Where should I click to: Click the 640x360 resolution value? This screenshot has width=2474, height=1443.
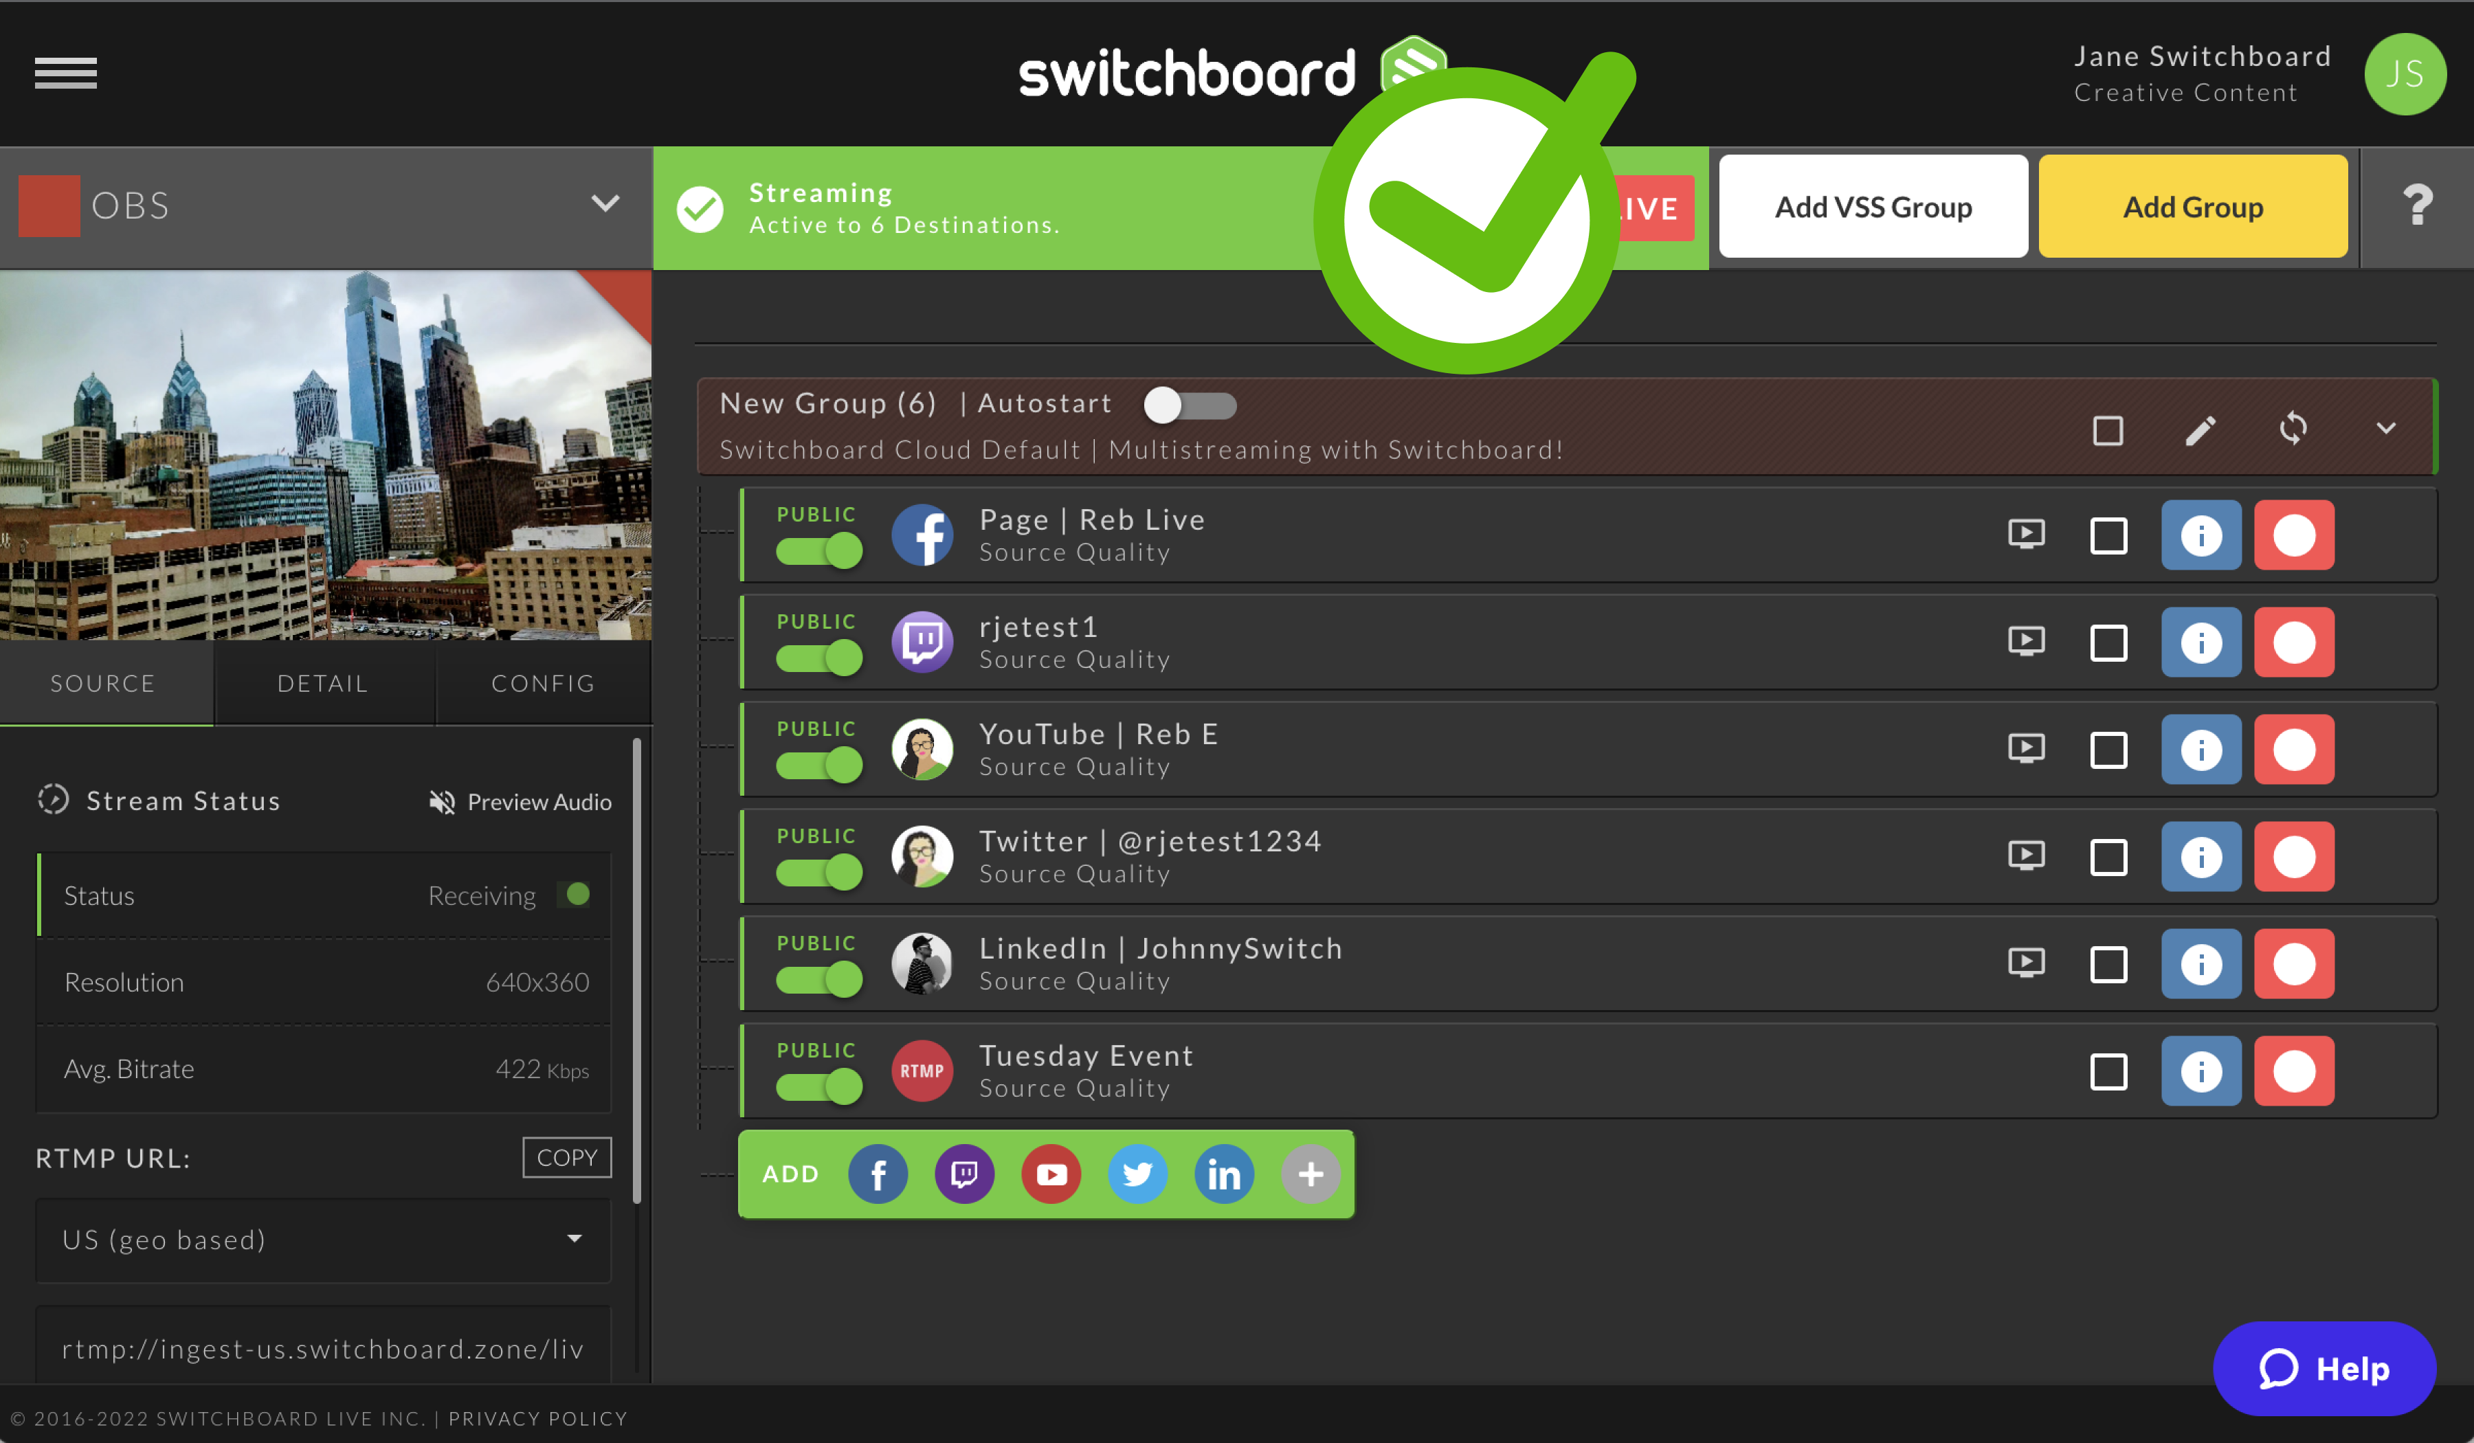[x=537, y=982]
